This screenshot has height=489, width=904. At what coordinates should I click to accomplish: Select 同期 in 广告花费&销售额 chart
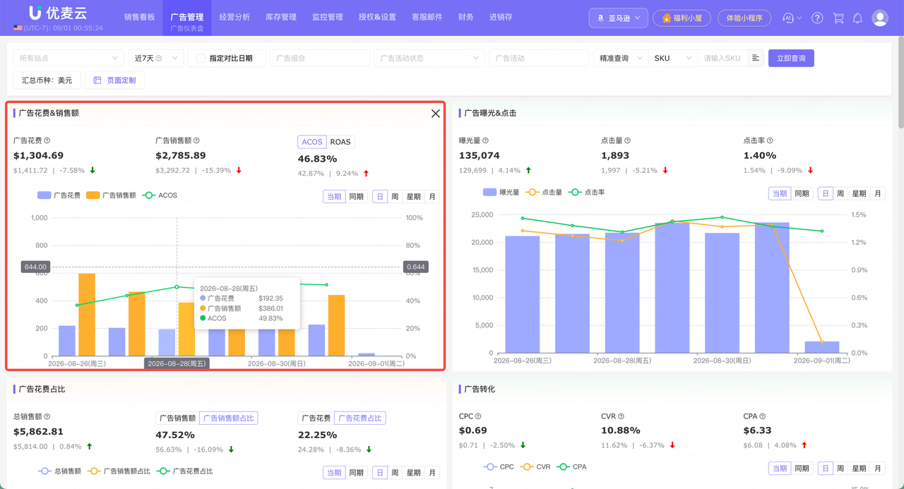pyautogui.click(x=357, y=196)
